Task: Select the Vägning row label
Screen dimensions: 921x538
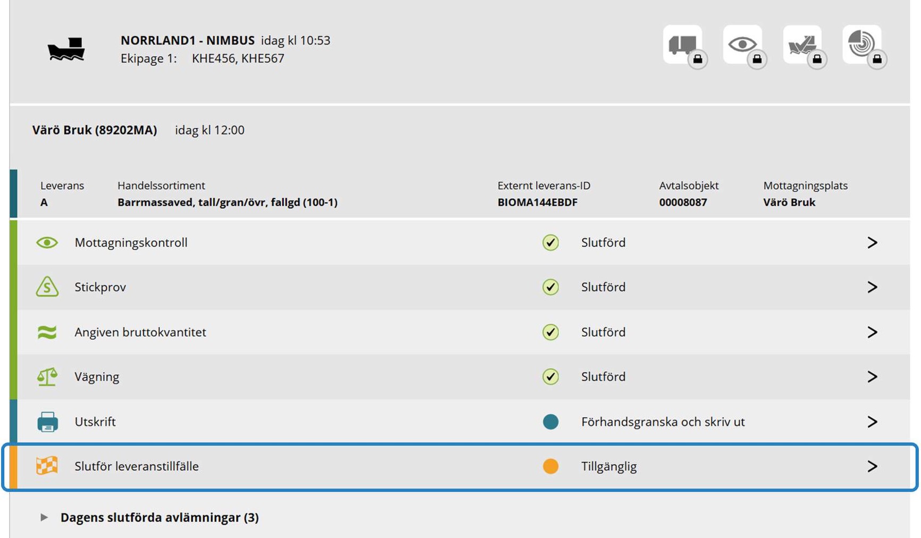Action: [x=97, y=377]
